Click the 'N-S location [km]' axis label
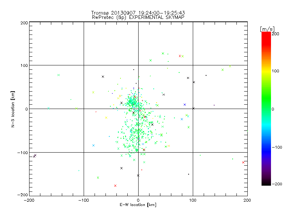Viewport: 291px width, 218px height. [x=13, y=109]
